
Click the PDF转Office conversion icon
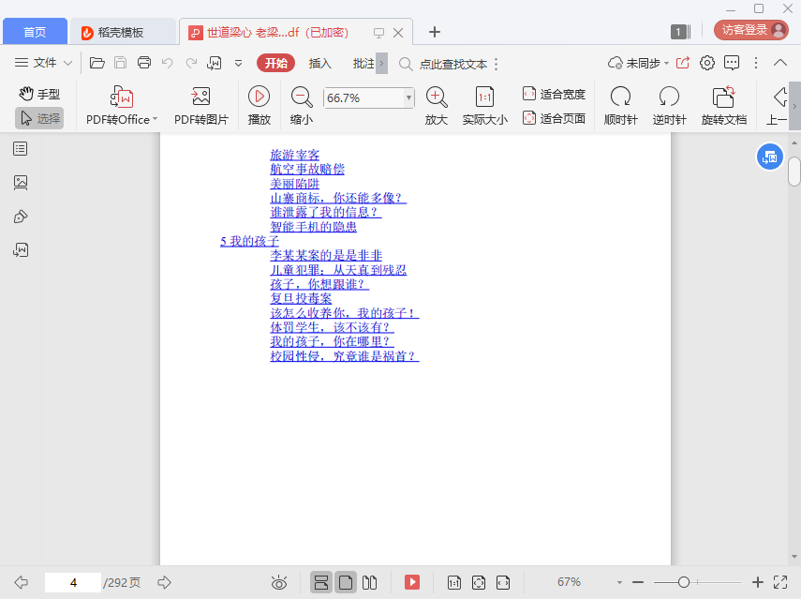pyautogui.click(x=122, y=97)
